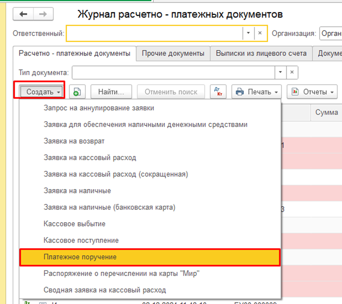Viewport: 342px width, 304px height.
Task: Select Заявка на кассовый расход (сокращенная)
Action: point(150,174)
